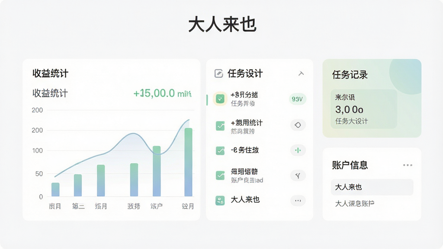The width and height of the screenshot is (443, 249).
Task: Open the three-dot menu in the 大人来也 task row
Action: (298, 201)
